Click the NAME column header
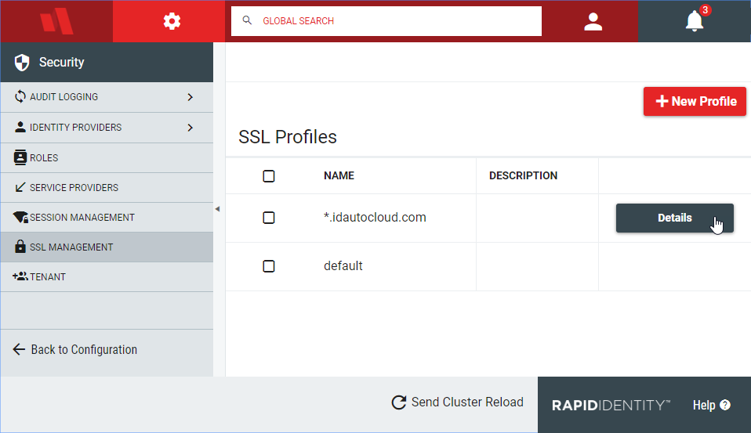 tap(339, 175)
